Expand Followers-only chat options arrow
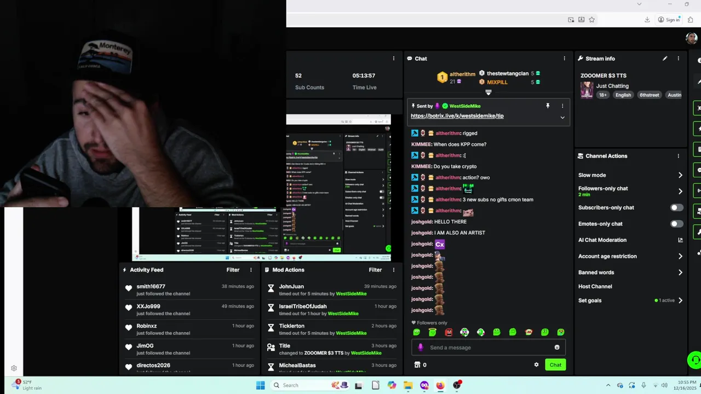The height and width of the screenshot is (394, 701). tap(680, 192)
